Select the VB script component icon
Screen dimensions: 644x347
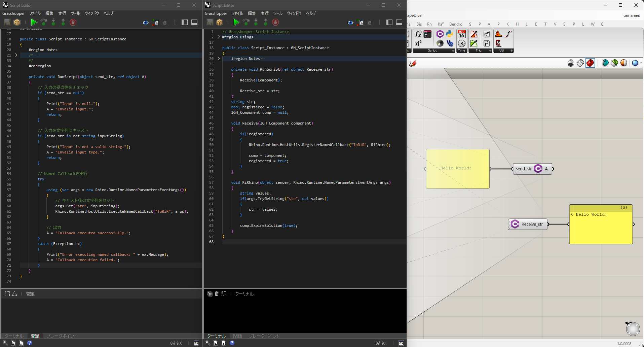click(450, 43)
